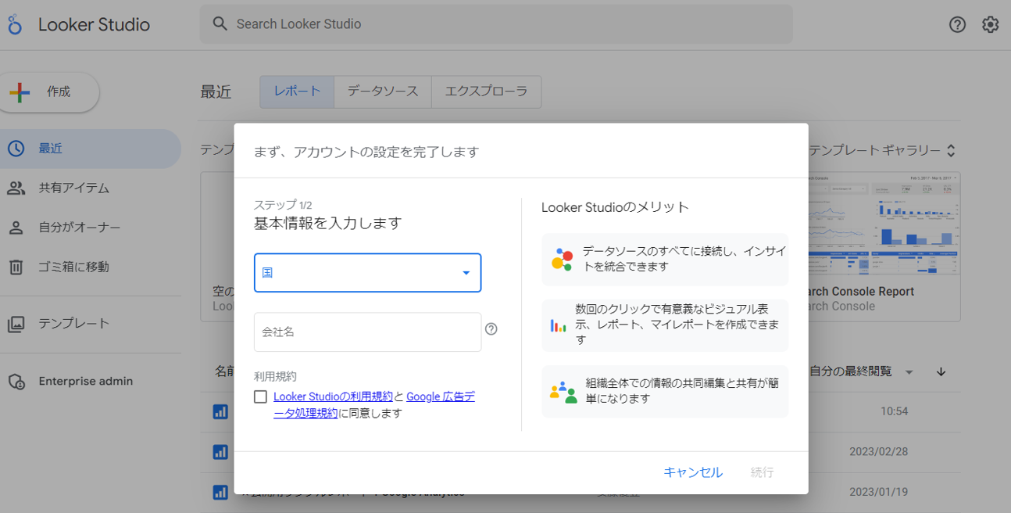Image resolution: width=1011 pixels, height=513 pixels.
Task: Open the settings gear icon
Action: tap(990, 24)
